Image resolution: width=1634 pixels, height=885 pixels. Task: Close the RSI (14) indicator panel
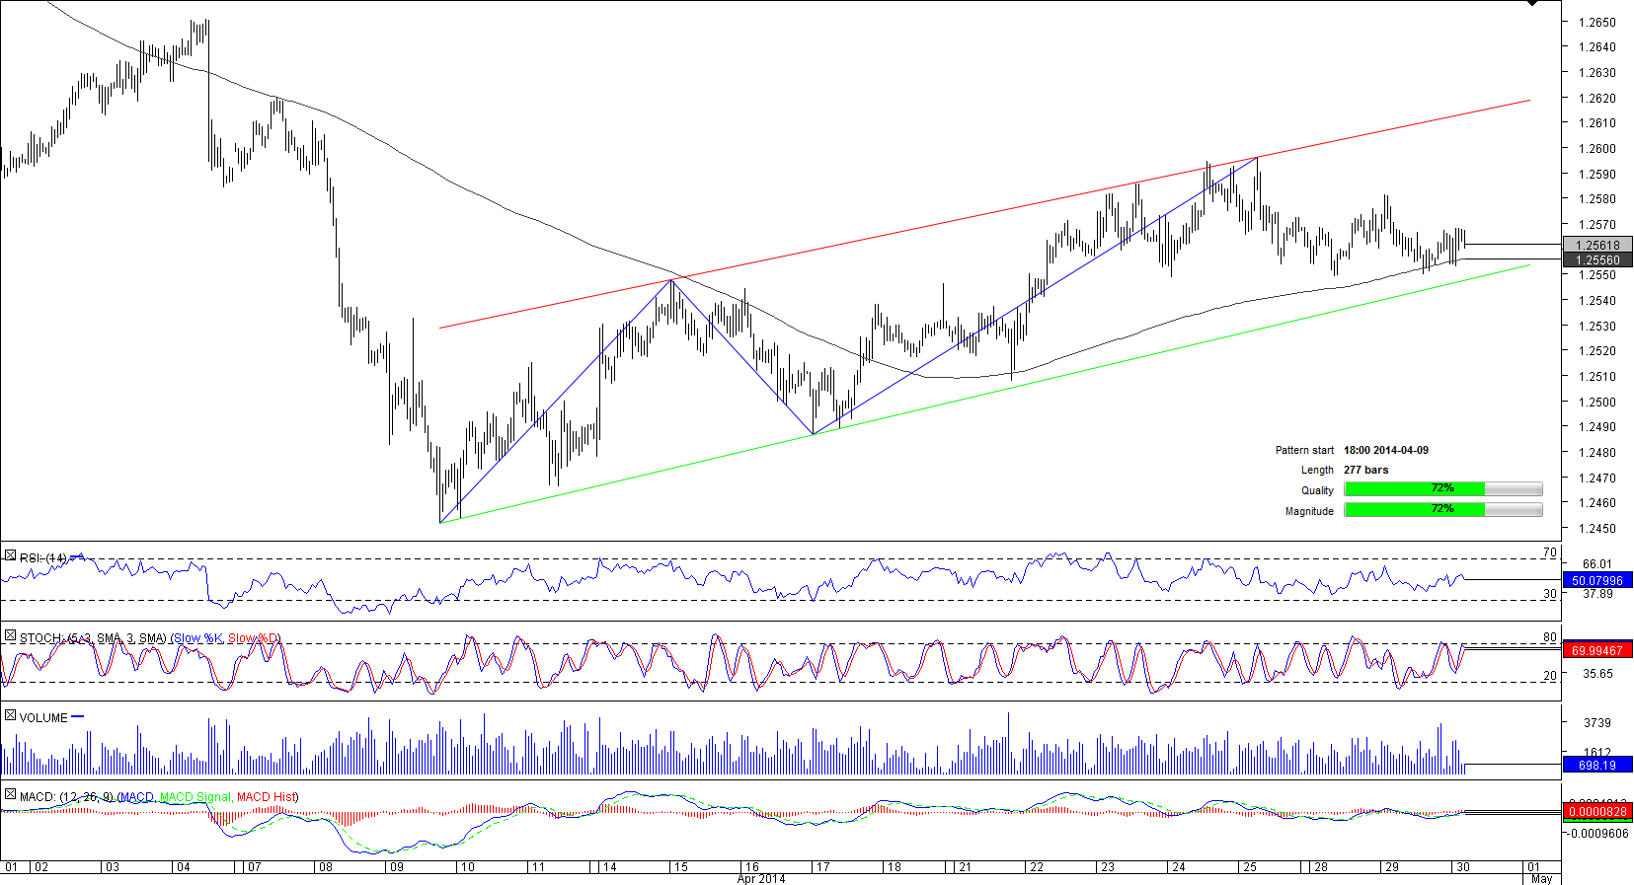[x=10, y=556]
